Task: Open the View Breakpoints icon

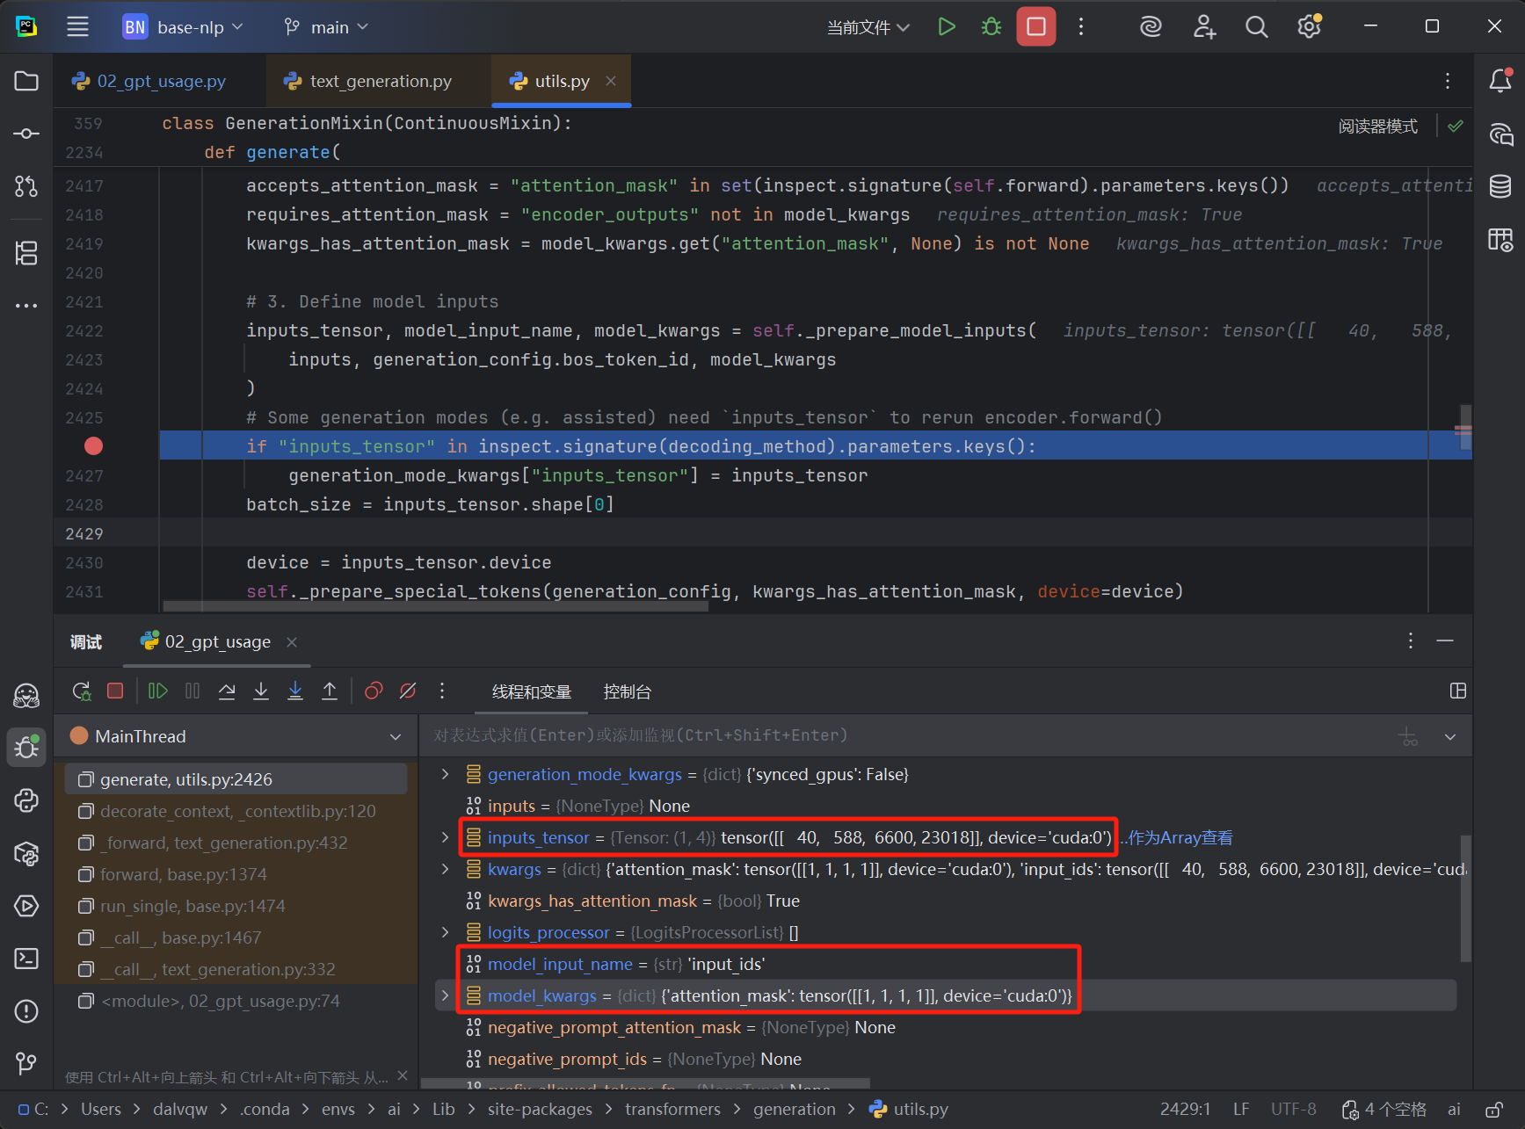Action: pos(374,691)
